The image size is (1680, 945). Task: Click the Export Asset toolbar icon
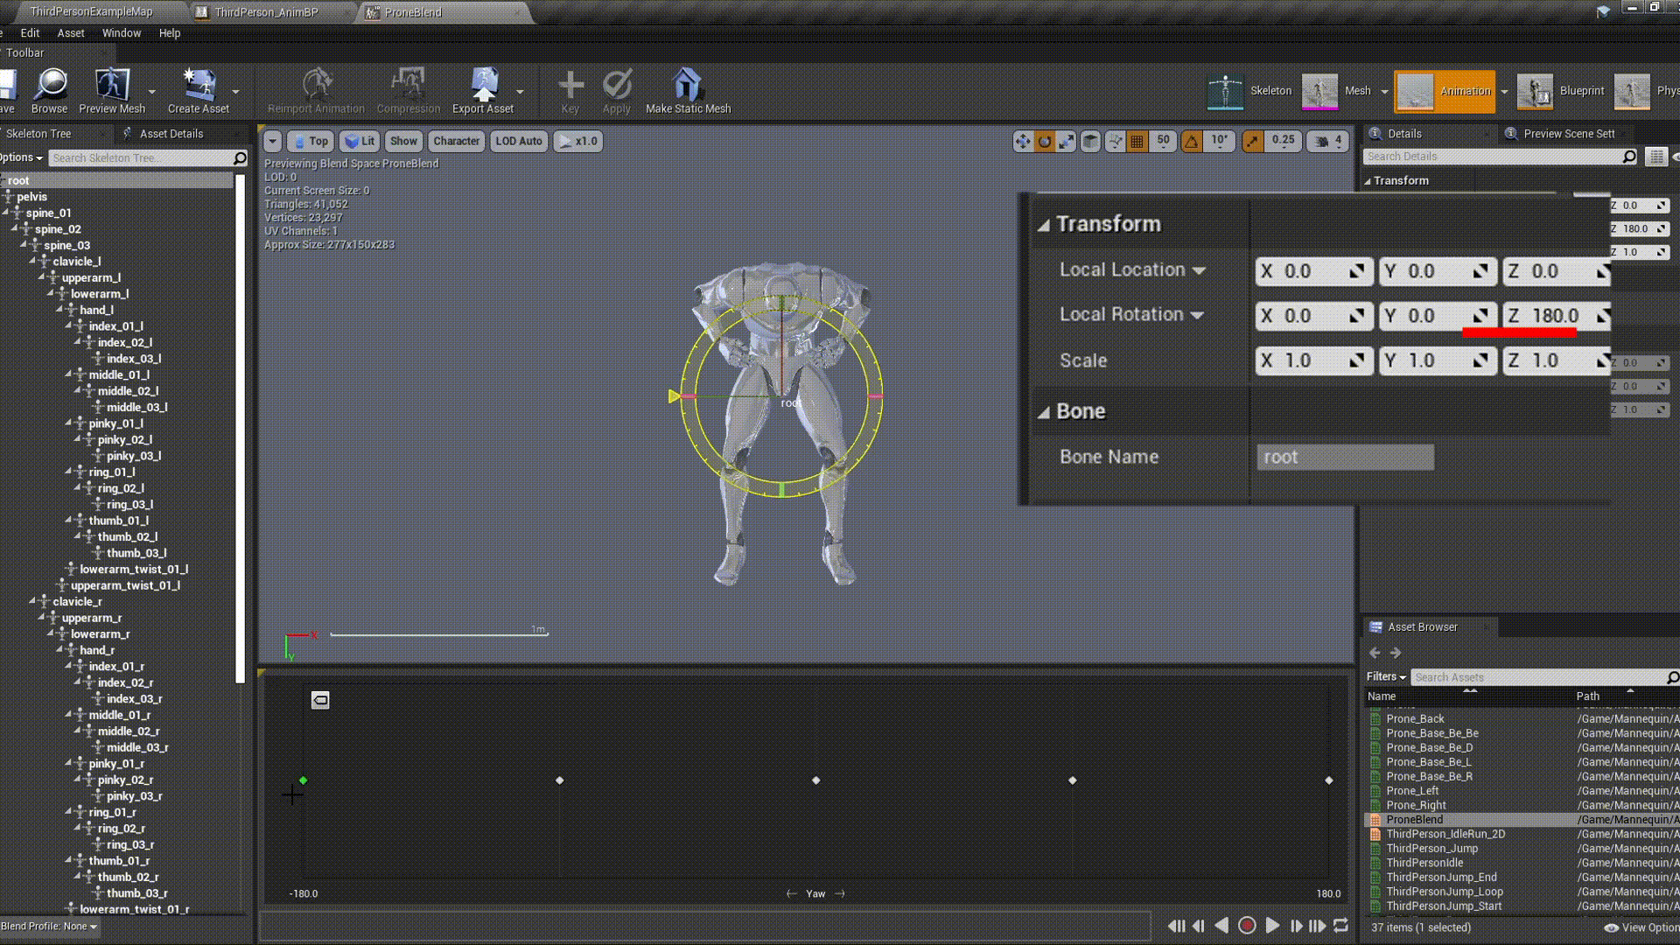pos(483,90)
